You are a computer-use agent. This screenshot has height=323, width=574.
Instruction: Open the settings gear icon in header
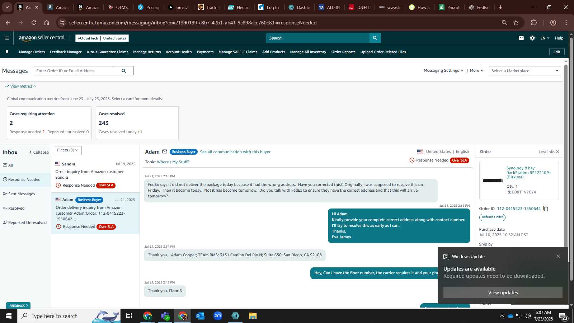[x=532, y=38]
